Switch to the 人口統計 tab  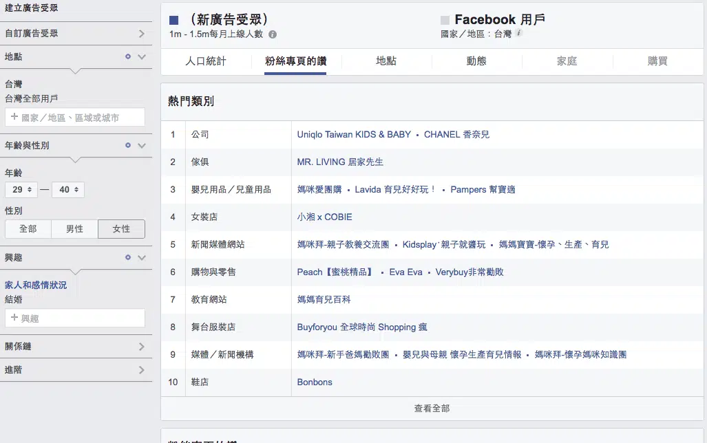206,61
